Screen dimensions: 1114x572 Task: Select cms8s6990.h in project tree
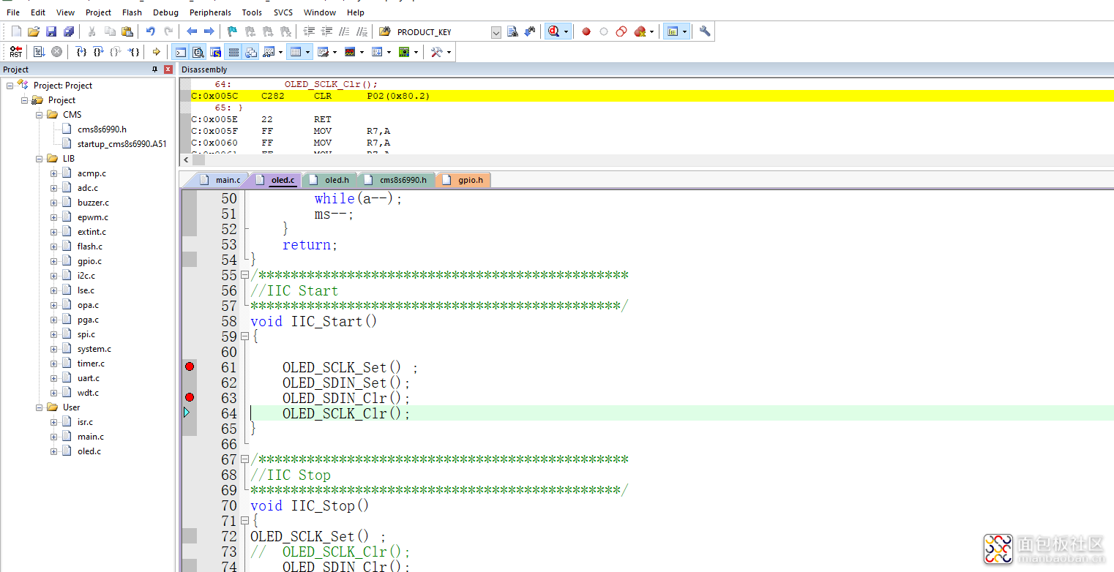pyautogui.click(x=102, y=129)
